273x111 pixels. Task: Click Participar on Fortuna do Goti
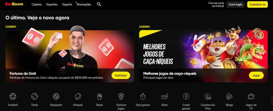[121, 75]
